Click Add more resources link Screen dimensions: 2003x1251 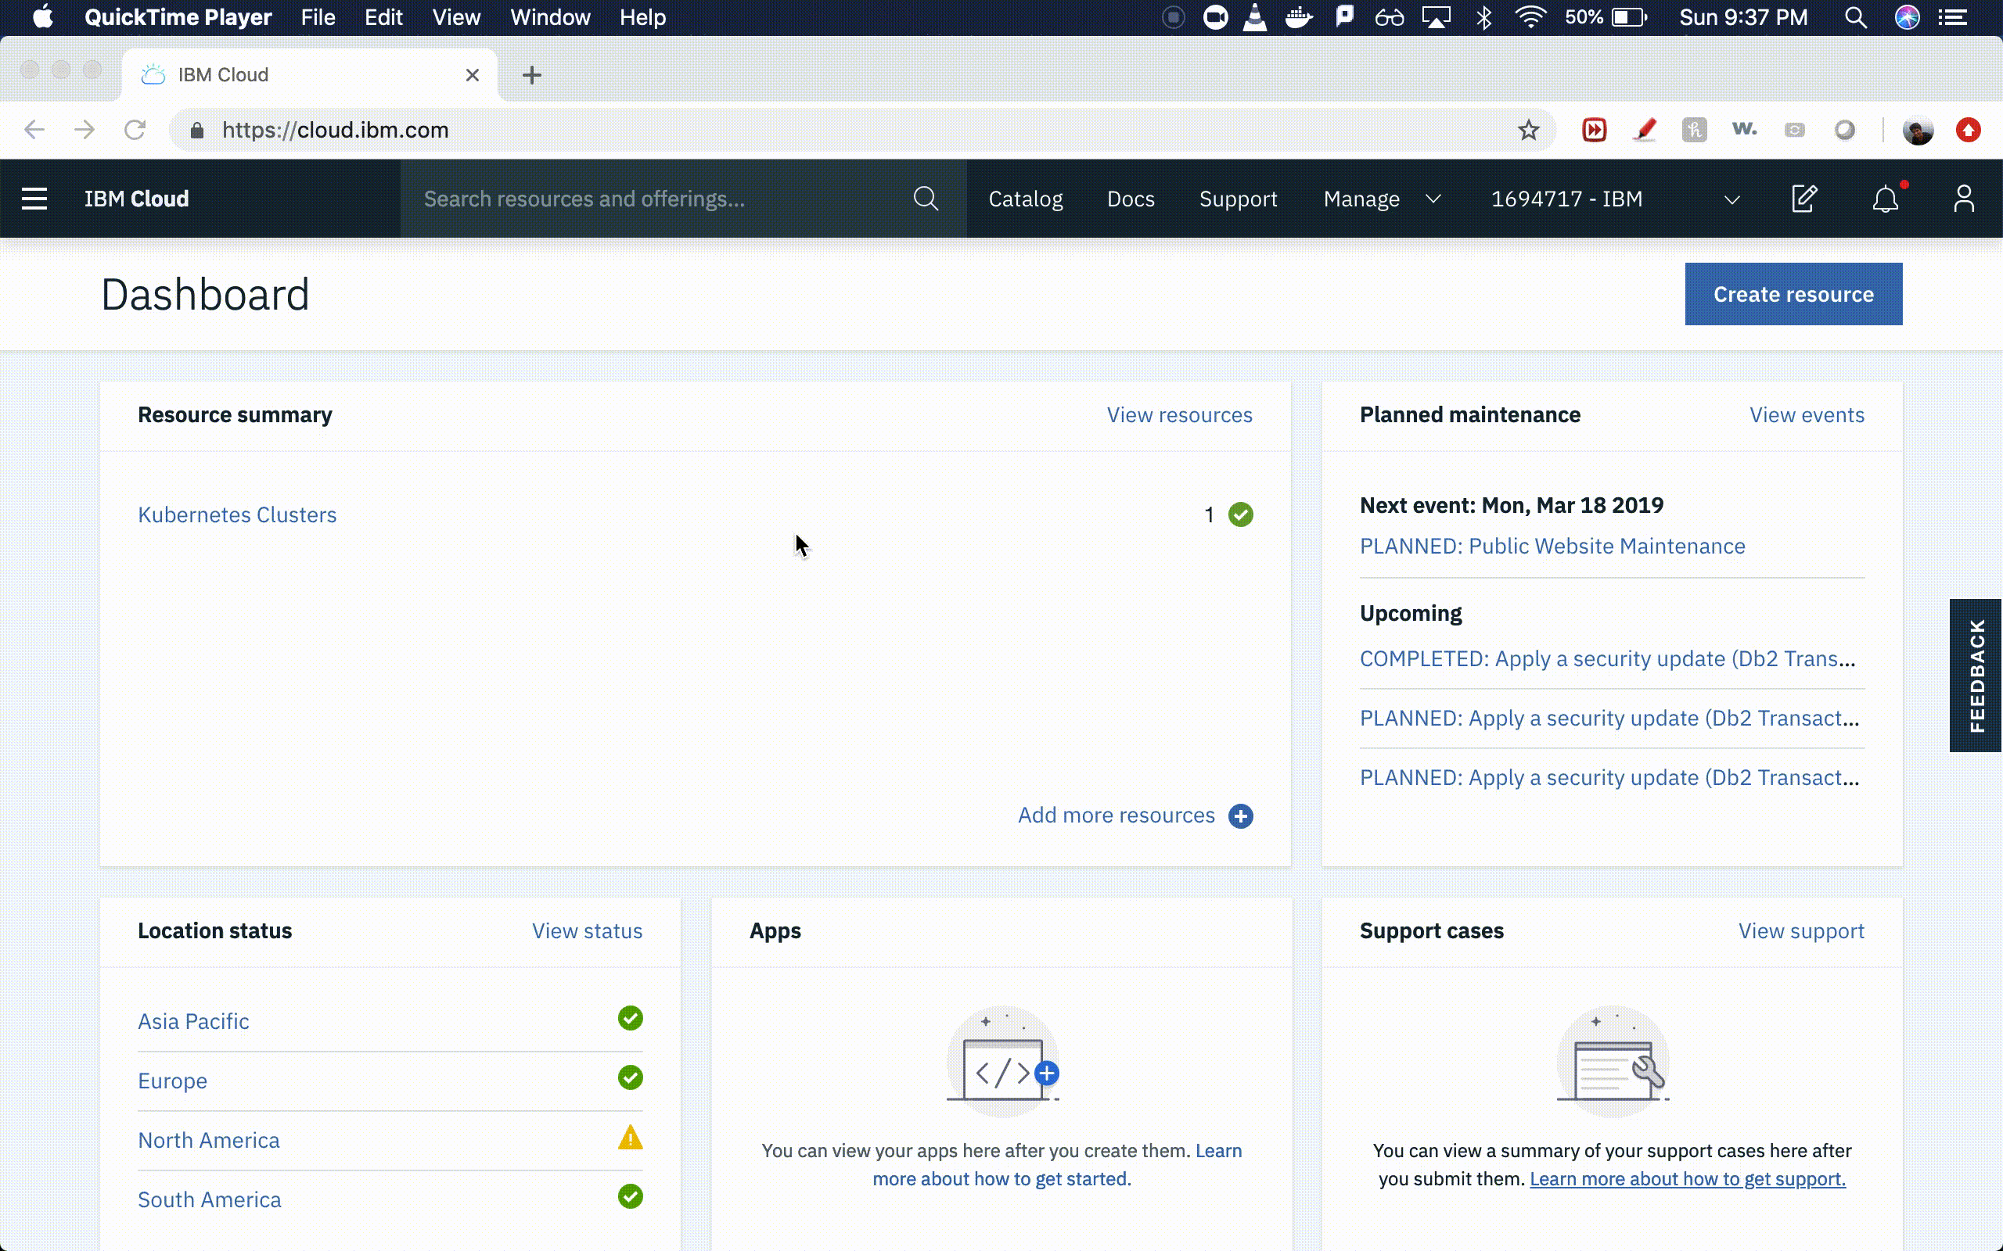click(1117, 815)
